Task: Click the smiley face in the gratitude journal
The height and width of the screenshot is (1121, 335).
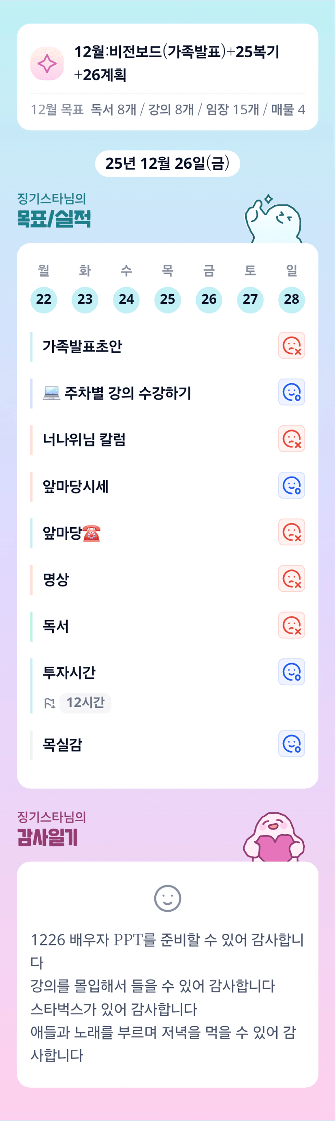Action: [167, 898]
